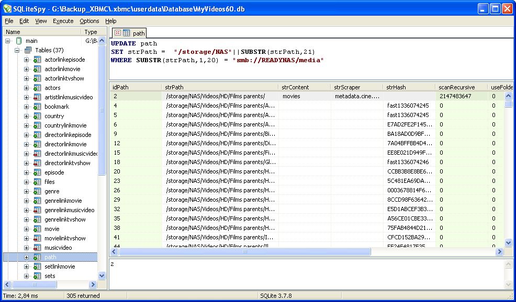The width and height of the screenshot is (516, 302).
Task: Click the schema tree horizontal scrollbar thumb
Action: point(34,284)
